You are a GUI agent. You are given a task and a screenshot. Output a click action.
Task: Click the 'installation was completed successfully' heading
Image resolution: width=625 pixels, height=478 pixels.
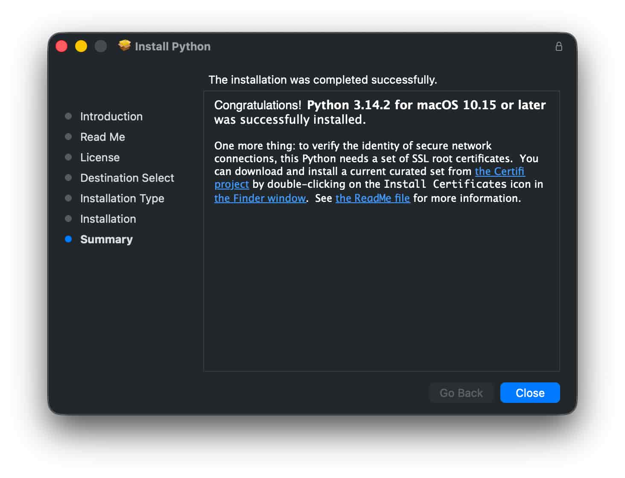coord(322,80)
